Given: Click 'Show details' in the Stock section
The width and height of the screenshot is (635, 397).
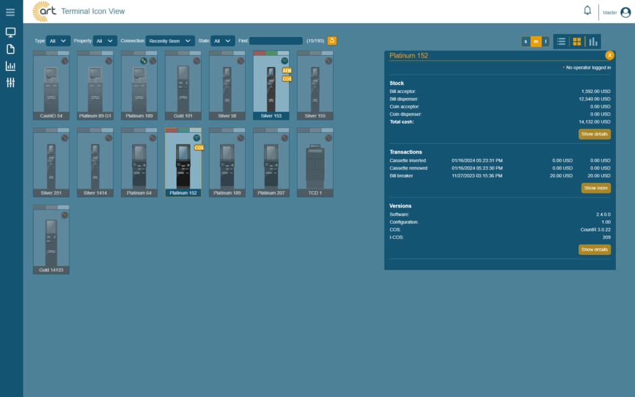Looking at the screenshot, I should (594, 134).
